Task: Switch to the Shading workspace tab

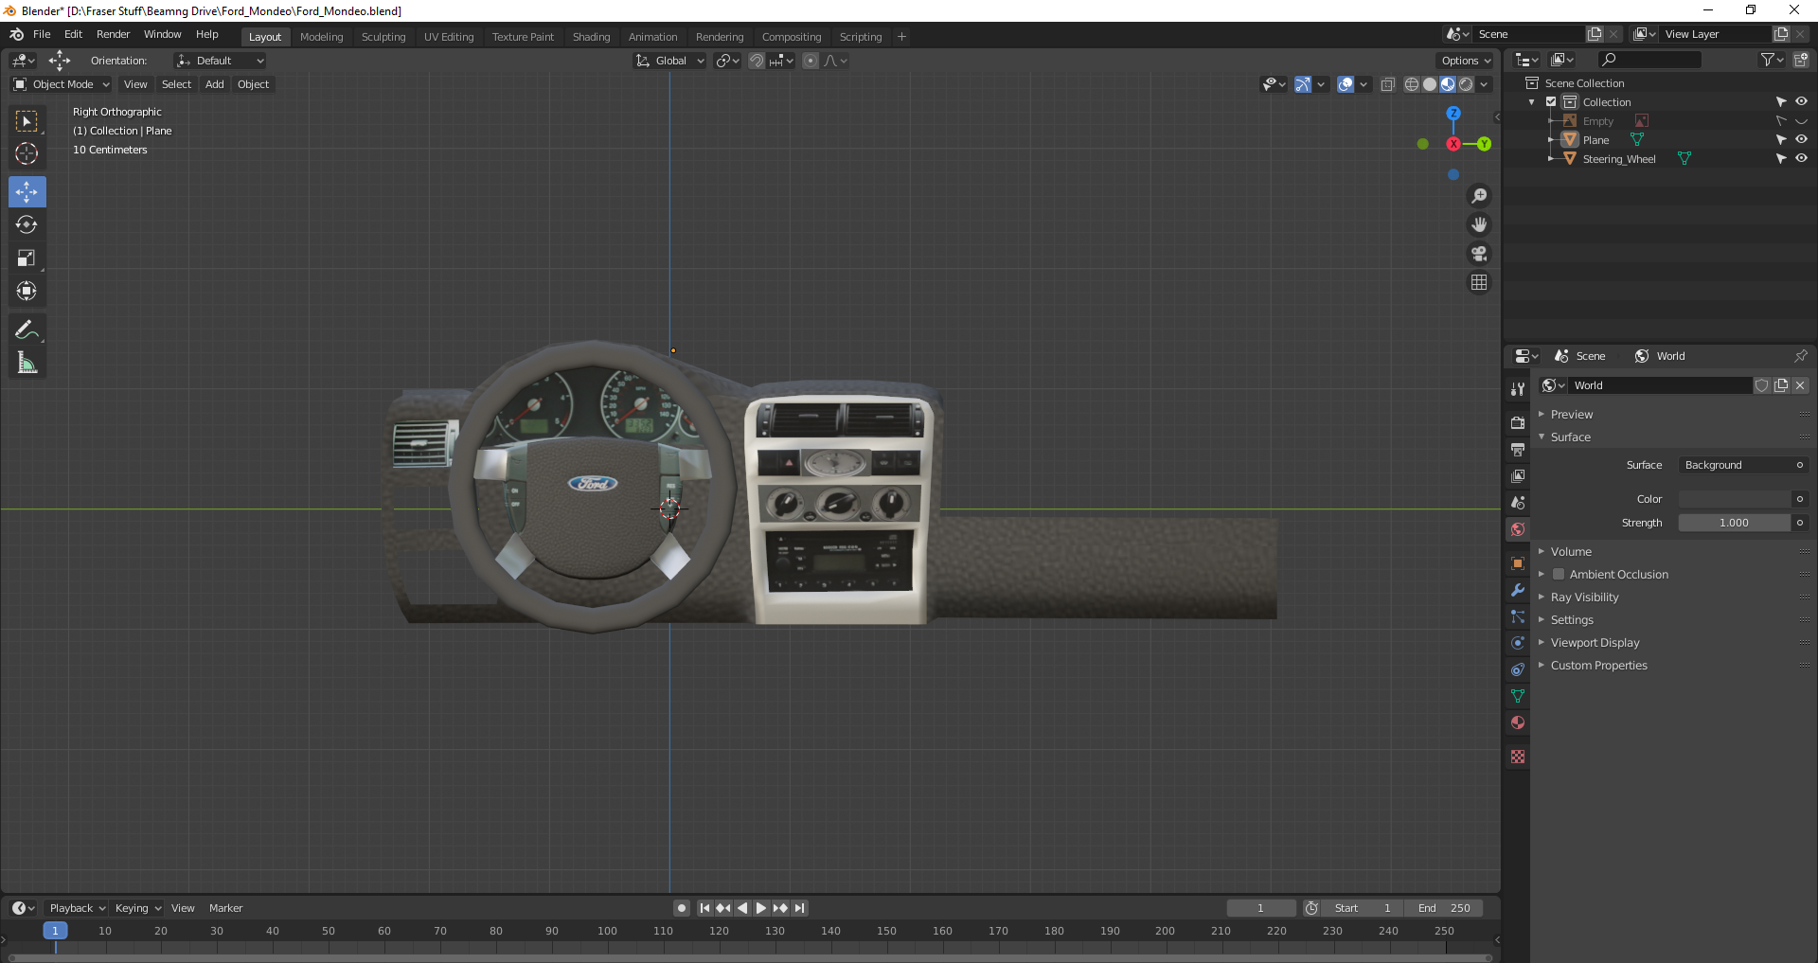Action: (591, 37)
